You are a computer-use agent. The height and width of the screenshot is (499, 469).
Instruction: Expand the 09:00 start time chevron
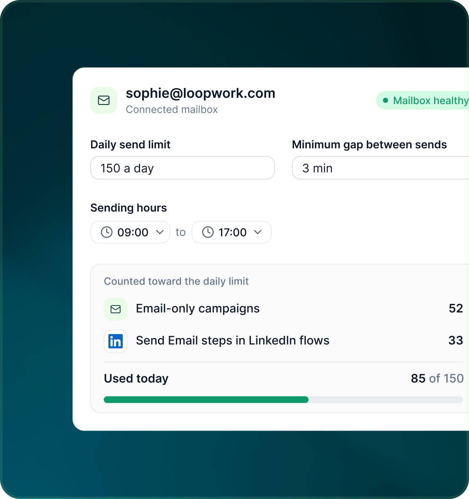point(160,232)
